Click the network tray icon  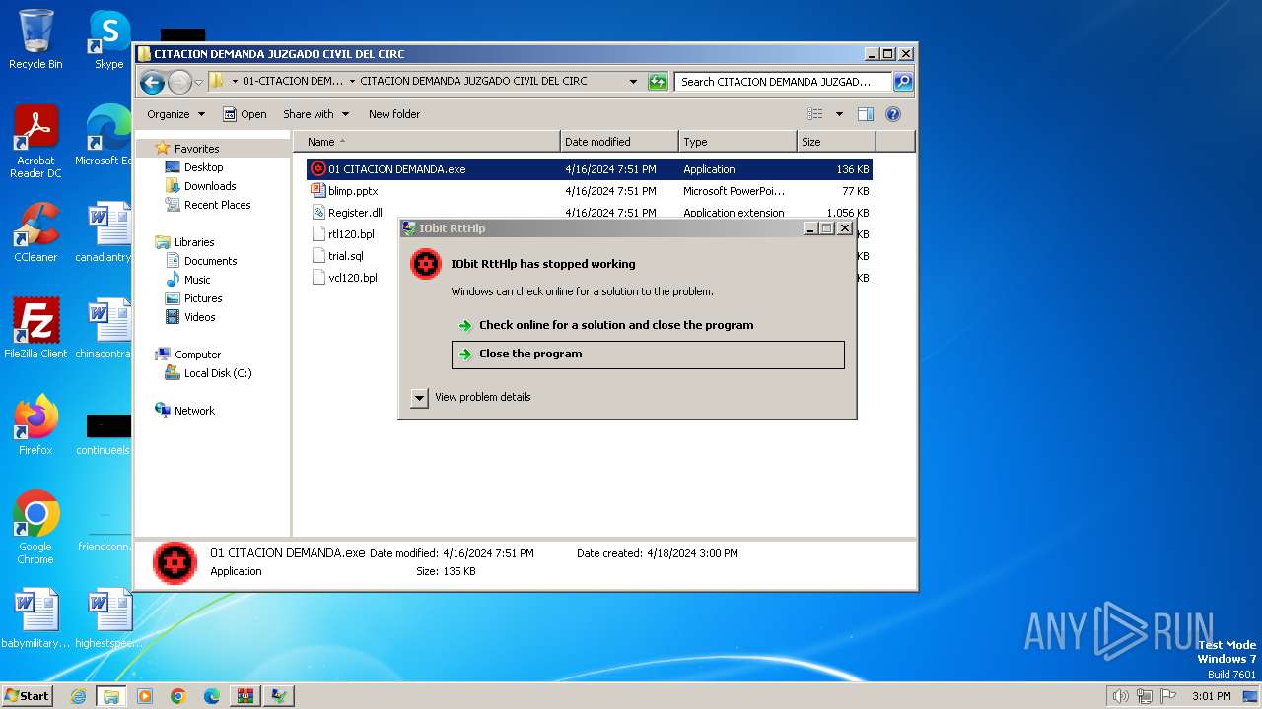pos(1145,696)
